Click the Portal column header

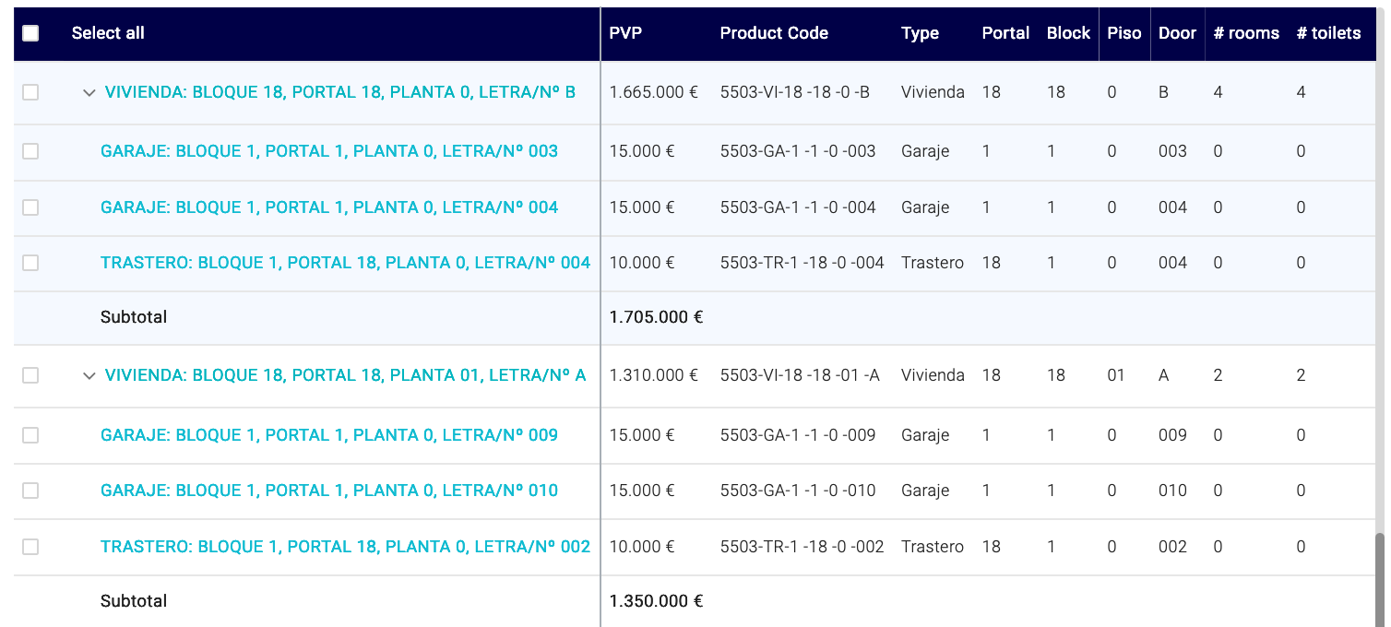point(1005,33)
